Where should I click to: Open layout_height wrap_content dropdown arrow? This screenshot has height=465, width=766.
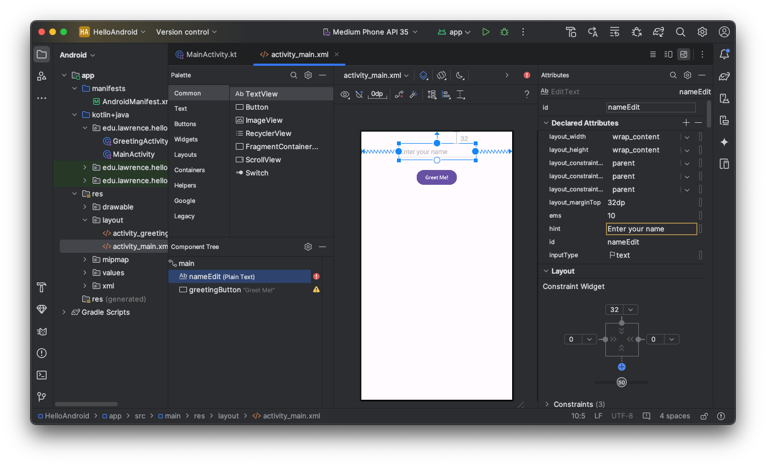point(686,150)
